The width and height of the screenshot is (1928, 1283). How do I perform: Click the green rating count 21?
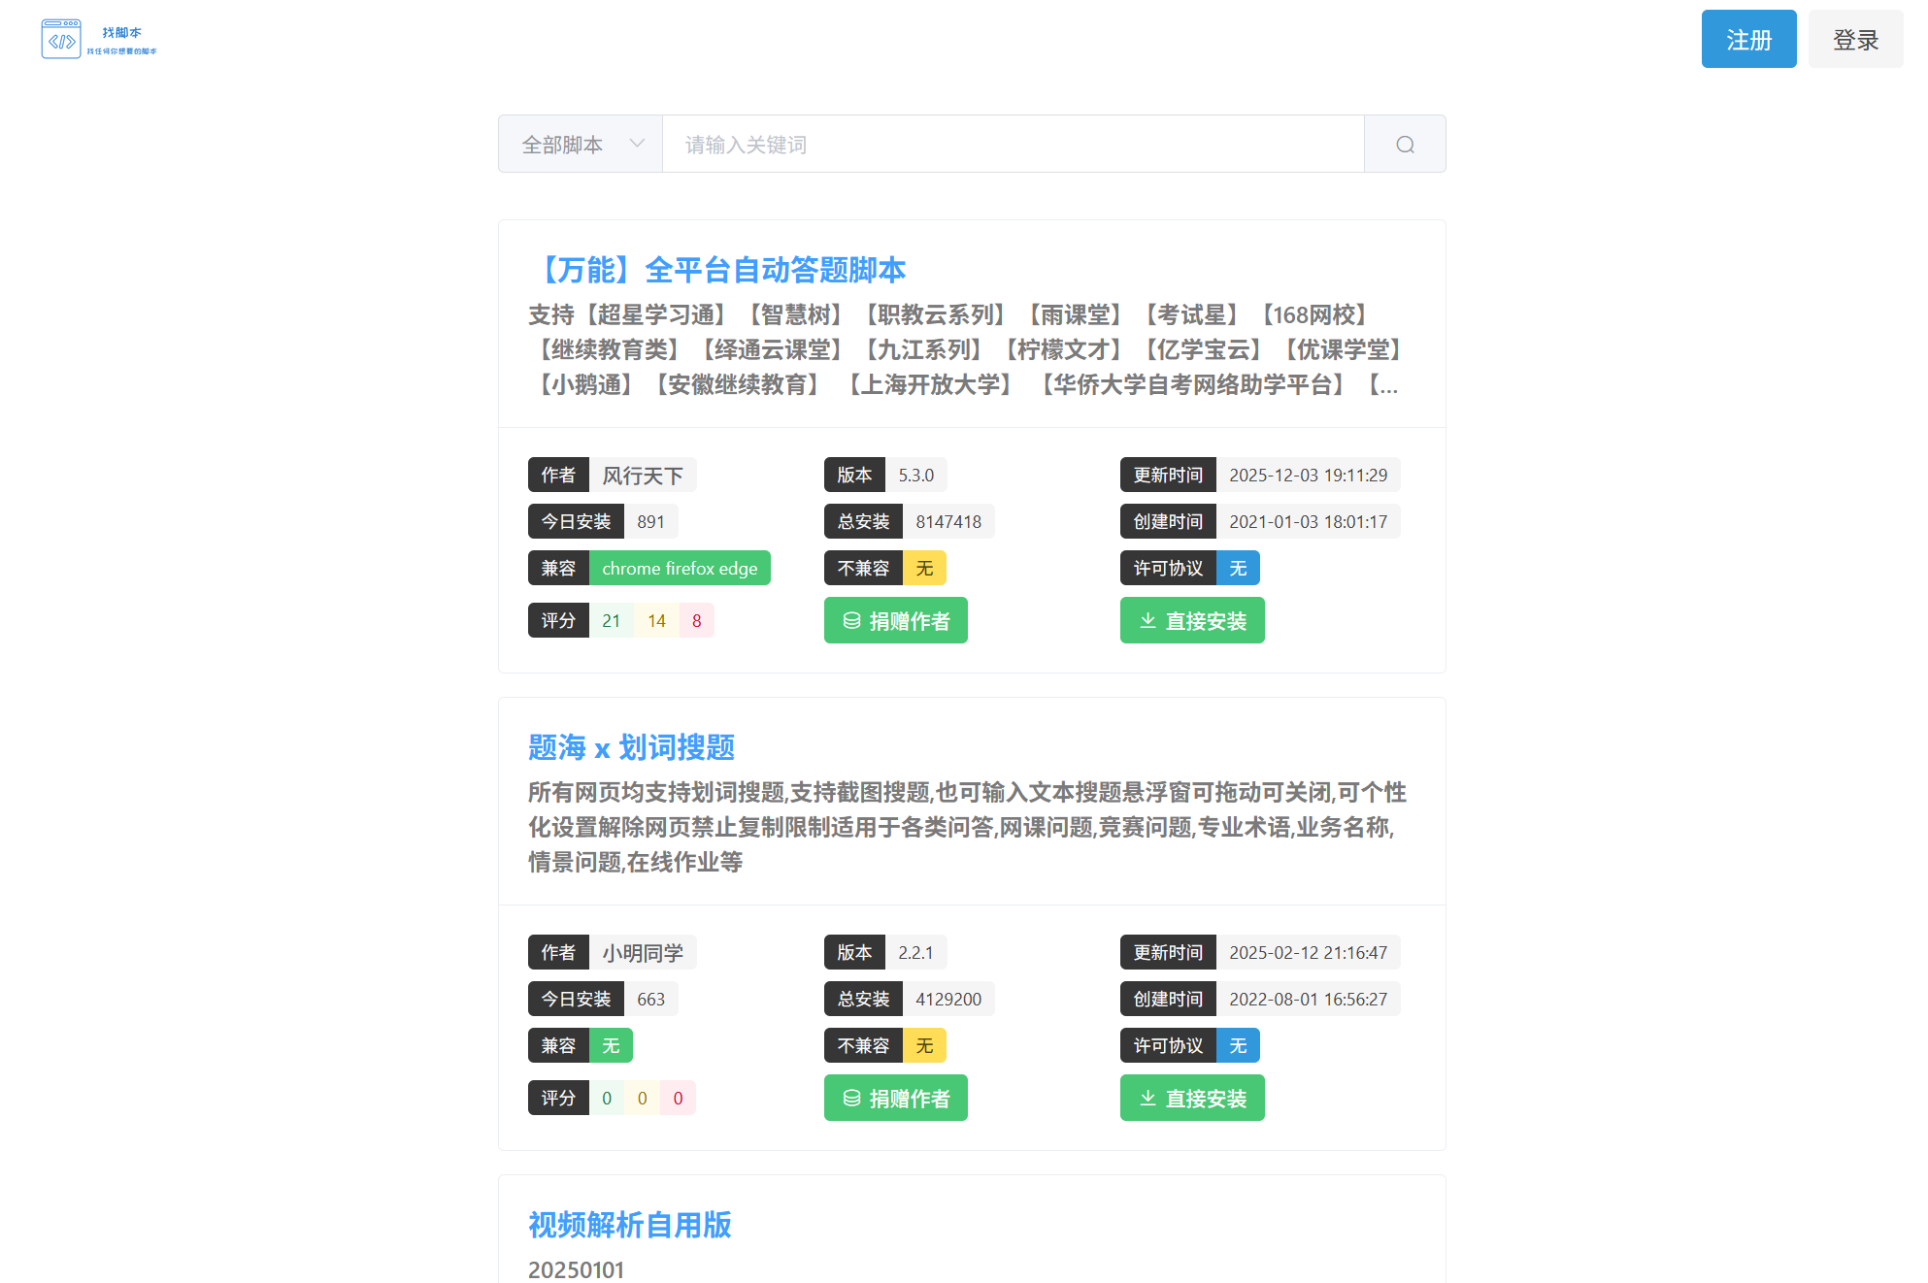(x=612, y=620)
